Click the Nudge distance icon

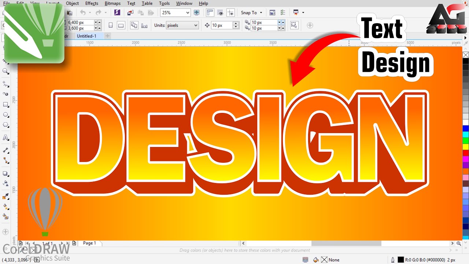(207, 25)
